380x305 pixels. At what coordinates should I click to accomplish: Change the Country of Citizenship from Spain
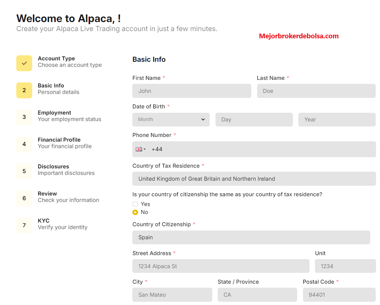(251, 237)
